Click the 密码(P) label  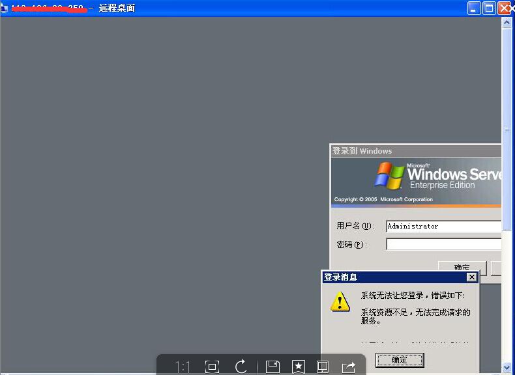[351, 244]
